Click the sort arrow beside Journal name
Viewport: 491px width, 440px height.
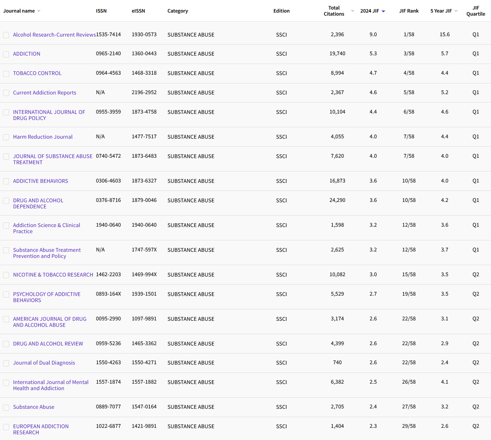(x=39, y=11)
